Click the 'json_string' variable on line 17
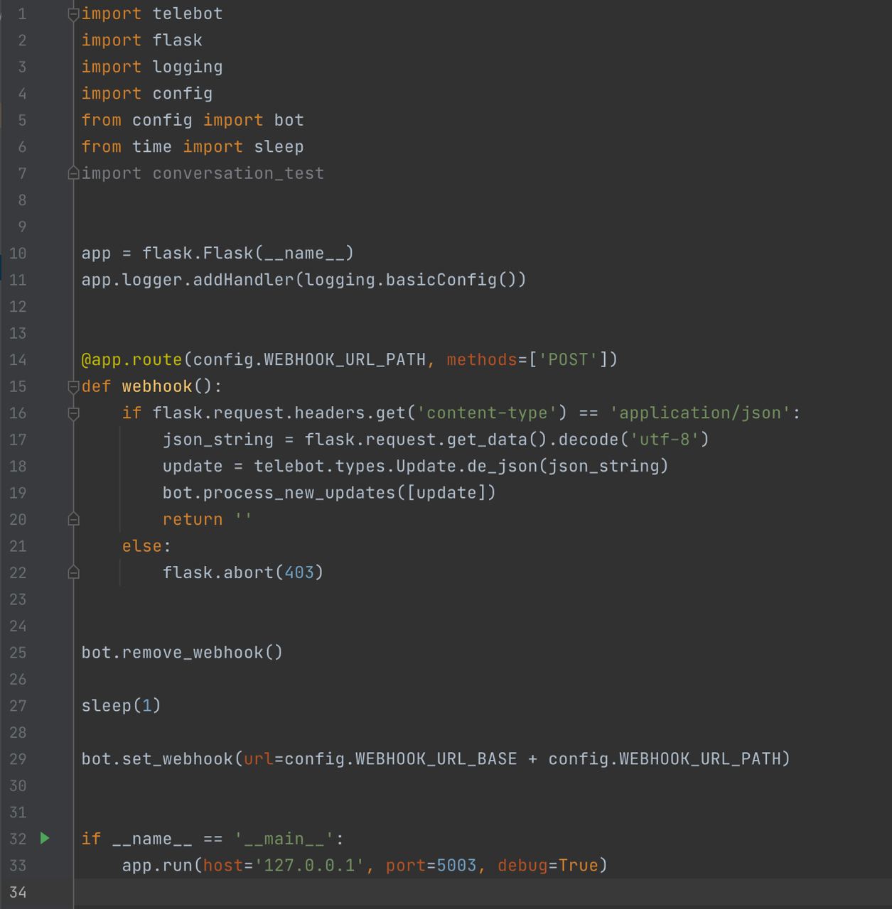Viewport: 892px width, 909px height. pyautogui.click(x=218, y=440)
